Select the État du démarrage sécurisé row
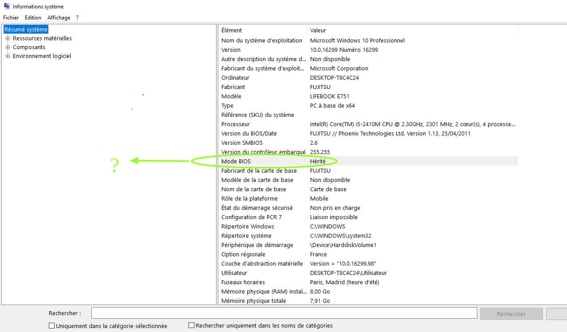Viewport: 567px width, 332px height. point(368,208)
